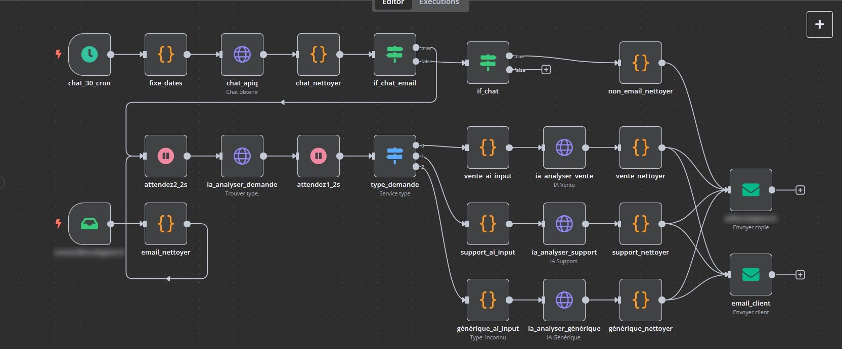Select the attendez2_2s wait node
The image size is (842, 349).
[x=166, y=156]
